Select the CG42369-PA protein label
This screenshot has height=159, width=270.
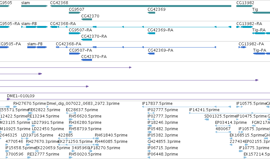click(161, 50)
